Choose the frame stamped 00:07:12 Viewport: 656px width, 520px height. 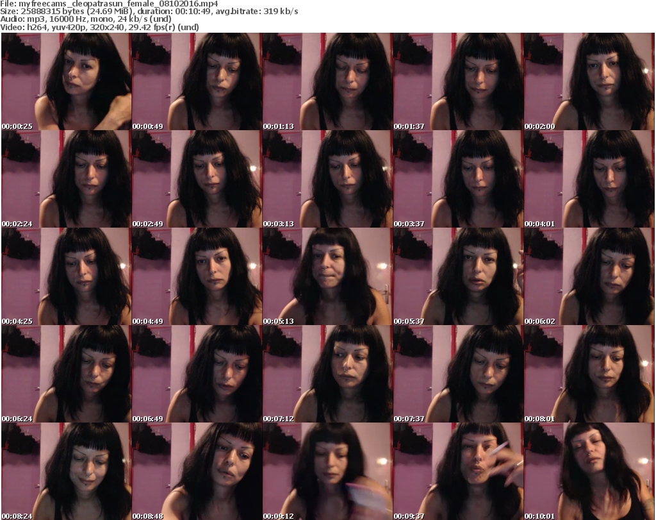pos(327,374)
